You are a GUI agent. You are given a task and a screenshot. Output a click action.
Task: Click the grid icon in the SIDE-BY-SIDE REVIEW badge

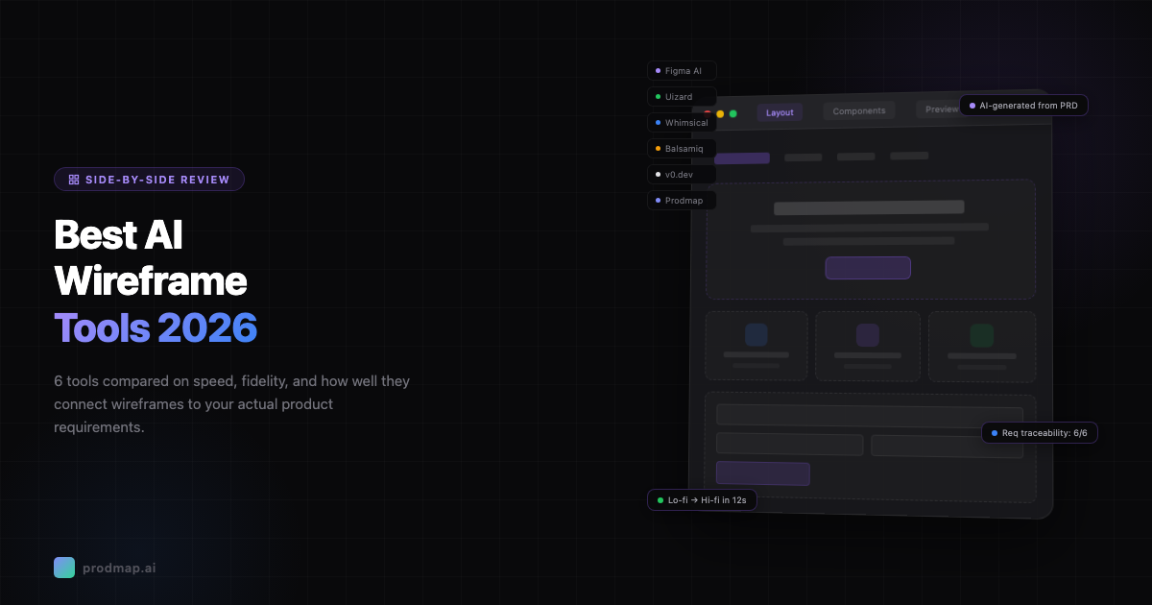click(74, 179)
